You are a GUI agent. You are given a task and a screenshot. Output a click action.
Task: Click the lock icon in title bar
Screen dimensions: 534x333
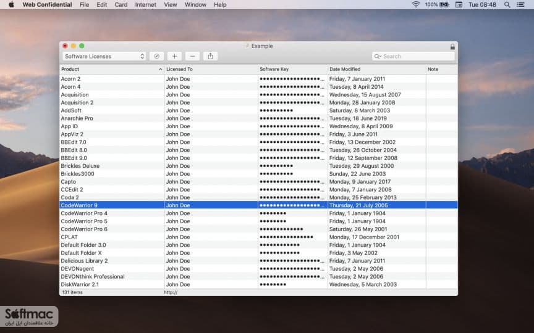pos(452,46)
